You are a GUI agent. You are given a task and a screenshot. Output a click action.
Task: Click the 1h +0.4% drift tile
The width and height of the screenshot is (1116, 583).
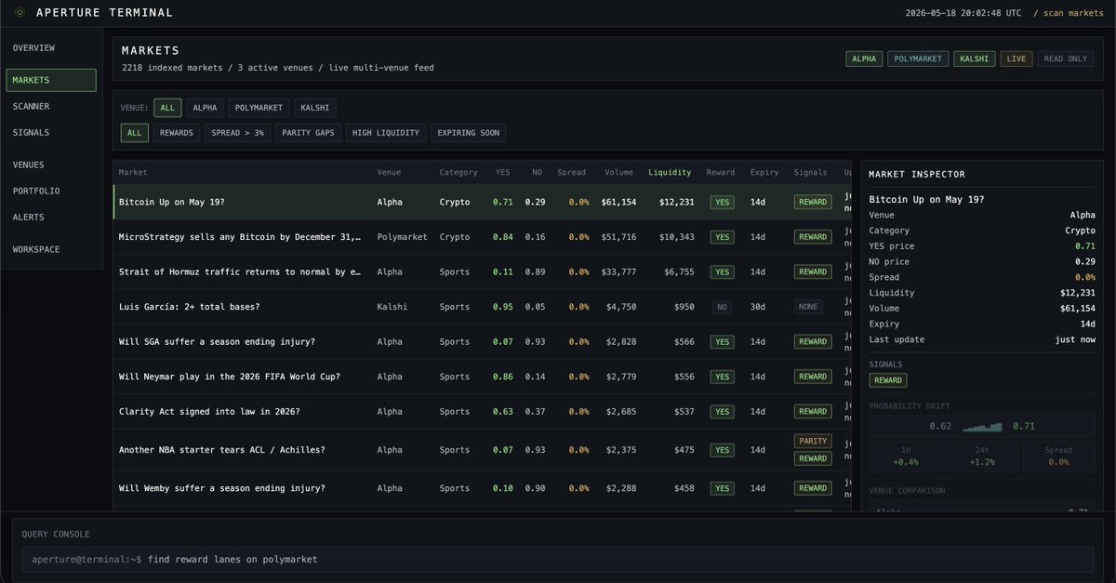[907, 456]
